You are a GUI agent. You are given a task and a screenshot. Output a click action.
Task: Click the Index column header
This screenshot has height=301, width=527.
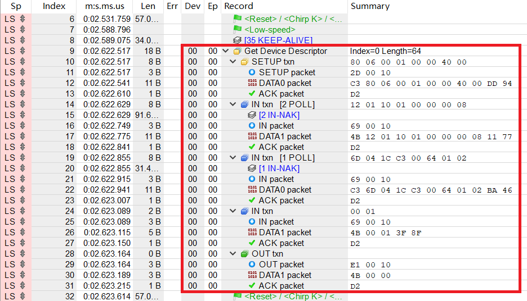click(x=54, y=6)
